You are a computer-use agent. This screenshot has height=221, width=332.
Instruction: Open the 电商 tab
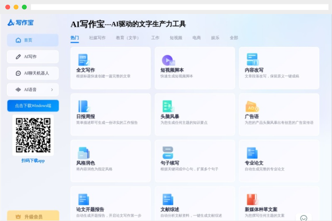click(196, 38)
